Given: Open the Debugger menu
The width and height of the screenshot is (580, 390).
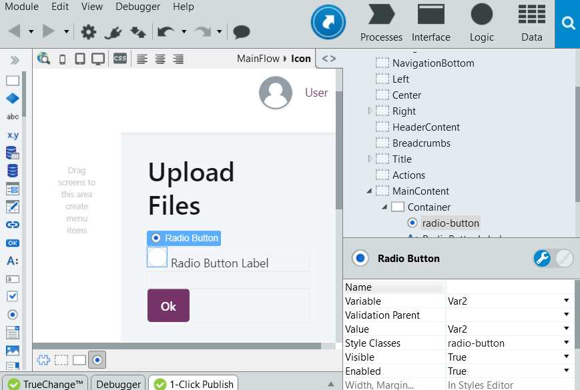Looking at the screenshot, I should [x=137, y=7].
